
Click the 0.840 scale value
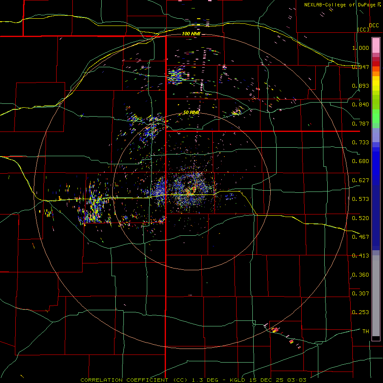click(360, 105)
